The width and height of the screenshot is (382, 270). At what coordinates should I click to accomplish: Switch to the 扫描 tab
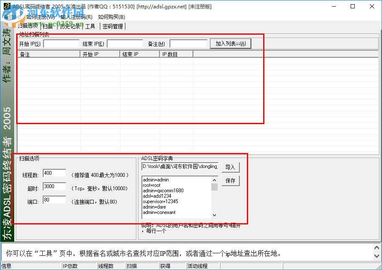tap(47, 26)
